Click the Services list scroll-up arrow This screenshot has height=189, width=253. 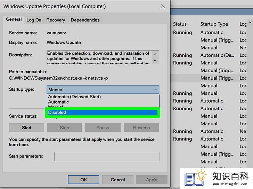pyautogui.click(x=250, y=22)
